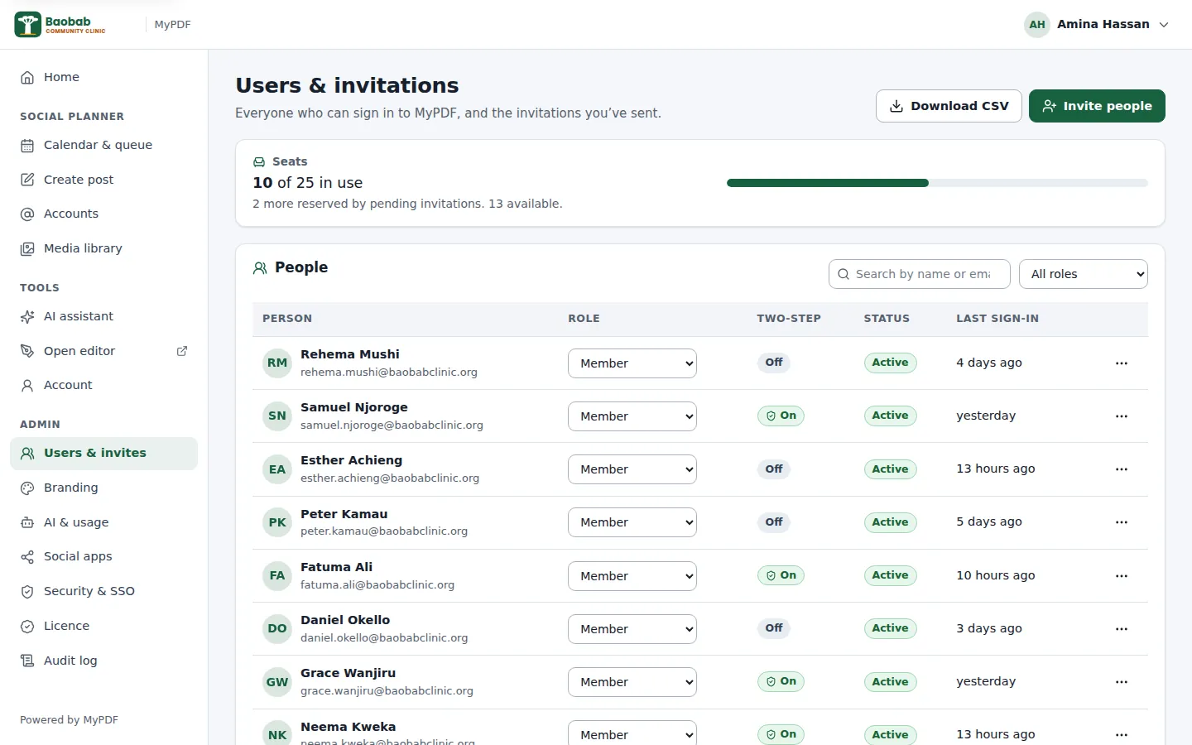Click two-step On badge for Fatuma Ali

pyautogui.click(x=781, y=575)
